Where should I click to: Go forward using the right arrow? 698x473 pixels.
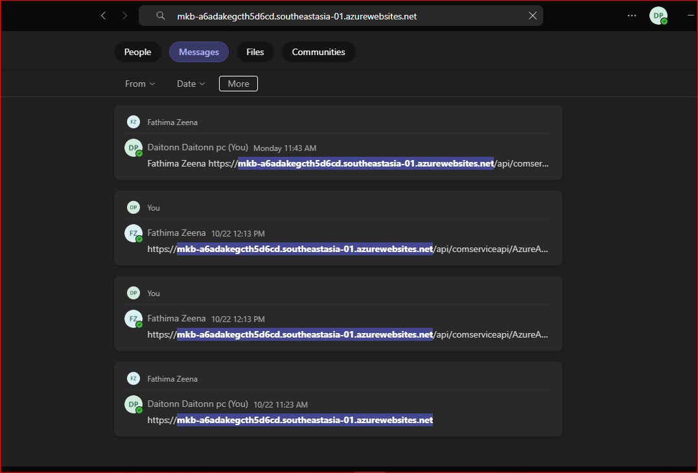[124, 16]
